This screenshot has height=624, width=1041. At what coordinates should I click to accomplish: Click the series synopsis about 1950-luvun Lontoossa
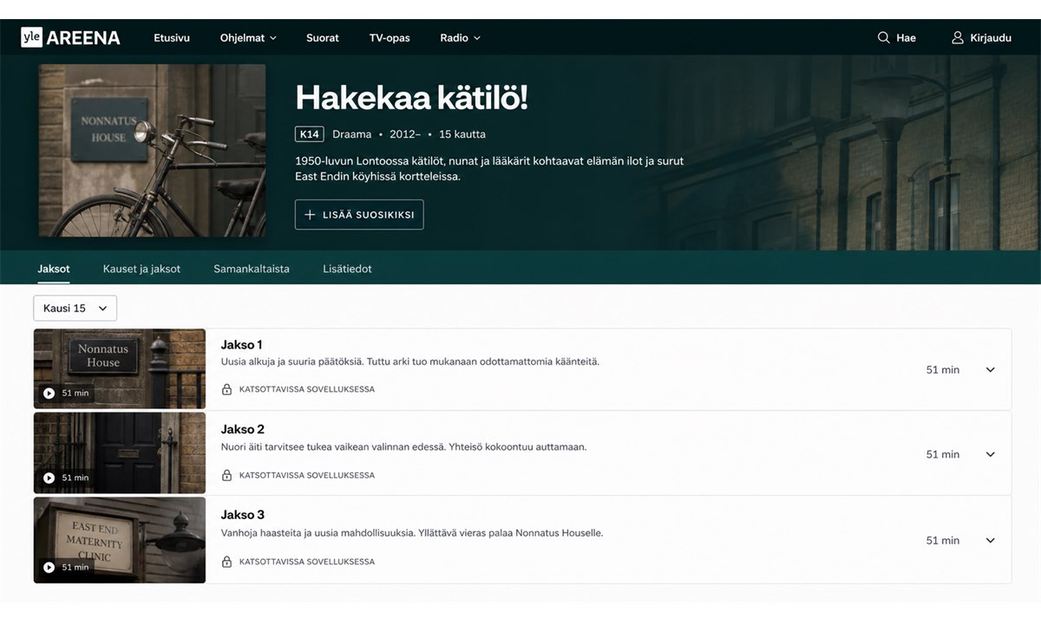pyautogui.click(x=489, y=168)
